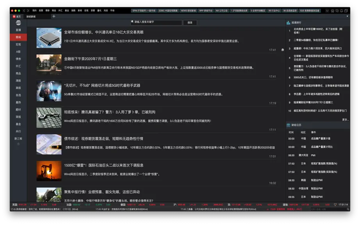Click the window tile icon at top right
The height and width of the screenshot is (225, 360).
coord(346,11)
